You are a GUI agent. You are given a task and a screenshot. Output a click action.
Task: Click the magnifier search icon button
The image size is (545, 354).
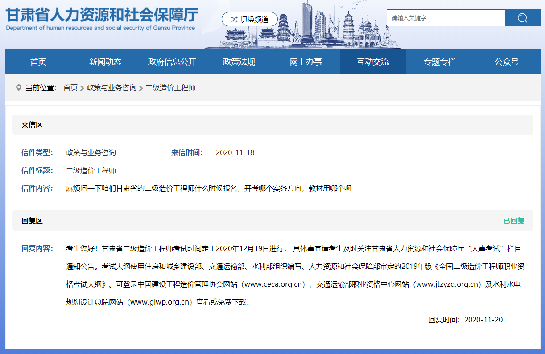coord(522,18)
